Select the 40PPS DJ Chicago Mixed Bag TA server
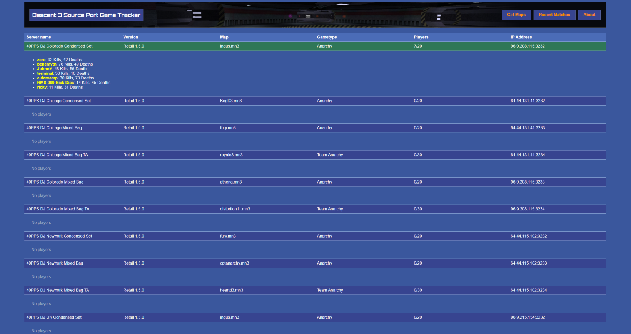The width and height of the screenshot is (631, 334). pos(315,155)
